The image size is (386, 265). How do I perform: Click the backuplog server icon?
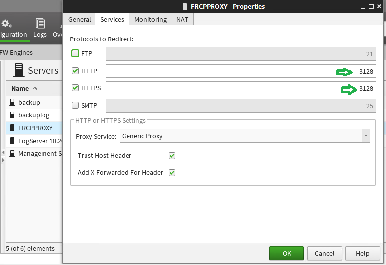[x=12, y=115]
